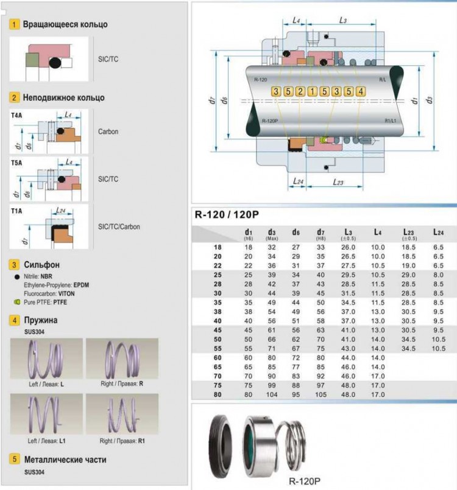Click the Carbon label beside T4A diagram

click(108, 131)
